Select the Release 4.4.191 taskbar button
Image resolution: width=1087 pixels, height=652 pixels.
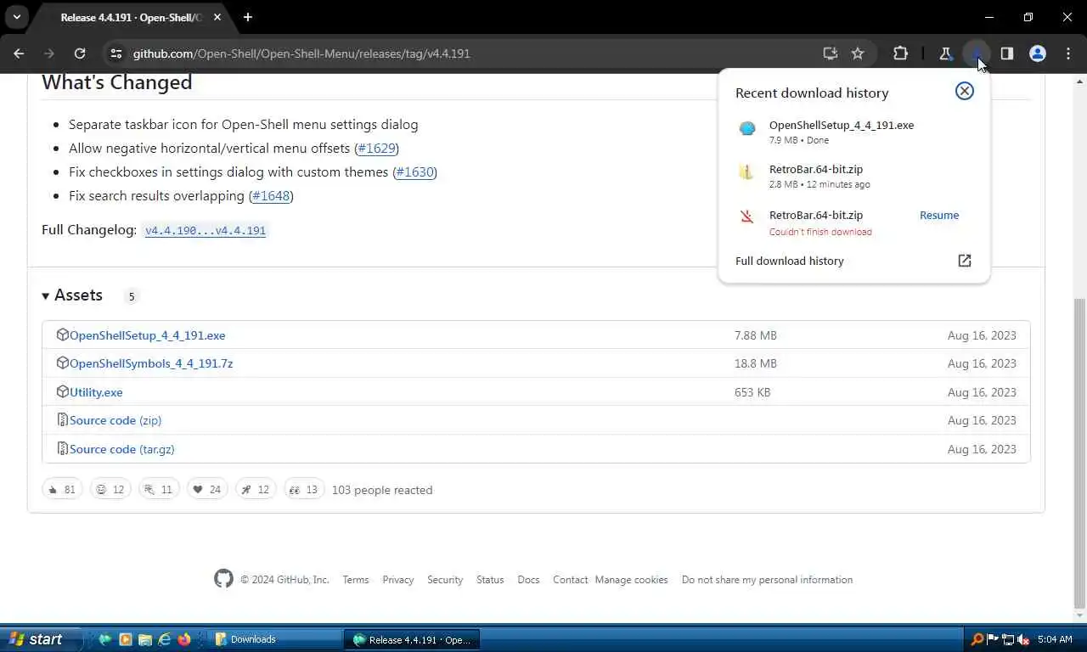412,639
